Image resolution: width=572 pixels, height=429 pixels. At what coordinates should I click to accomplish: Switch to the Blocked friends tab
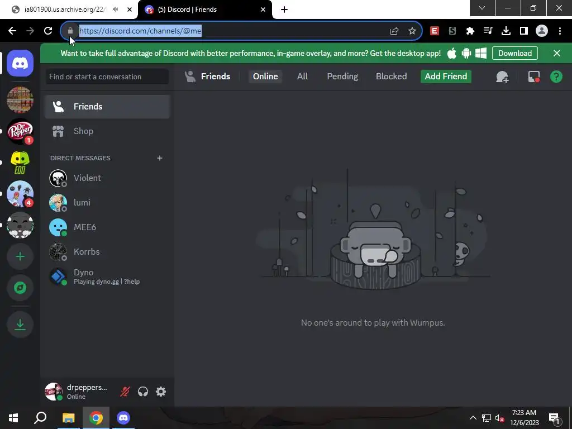(391, 76)
